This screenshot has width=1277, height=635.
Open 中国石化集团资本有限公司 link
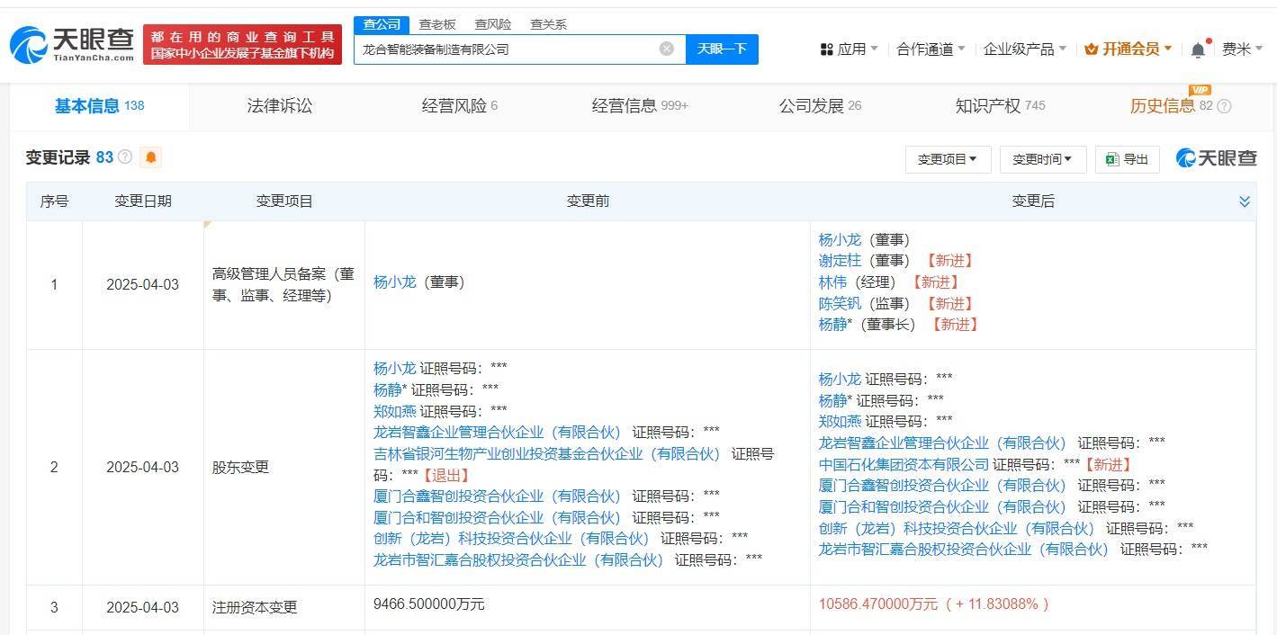[x=904, y=465]
